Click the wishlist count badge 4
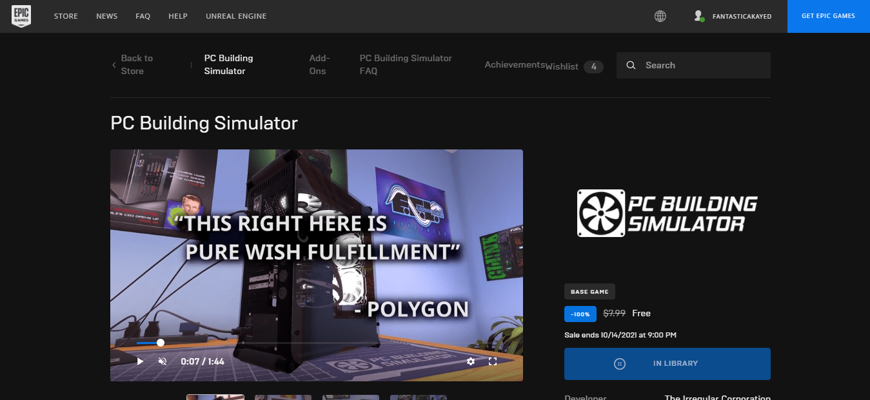Viewport: 870px width, 400px height. 593,66
